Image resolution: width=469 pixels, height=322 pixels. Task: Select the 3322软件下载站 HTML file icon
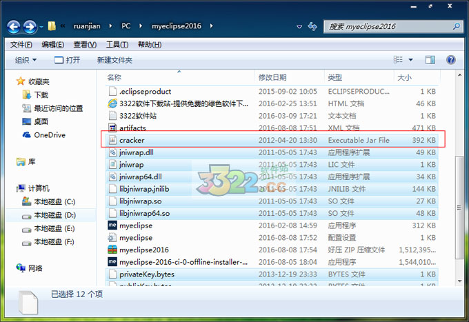[112, 103]
